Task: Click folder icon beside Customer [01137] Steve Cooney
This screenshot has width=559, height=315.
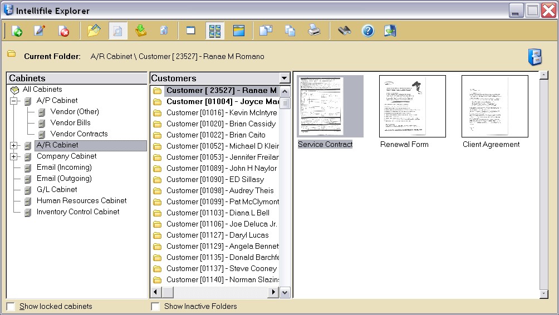Action: (x=157, y=269)
